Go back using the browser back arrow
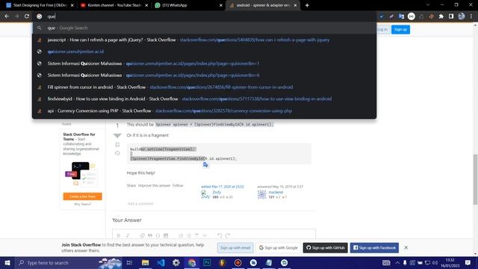This screenshot has width=478, height=269. point(7,16)
